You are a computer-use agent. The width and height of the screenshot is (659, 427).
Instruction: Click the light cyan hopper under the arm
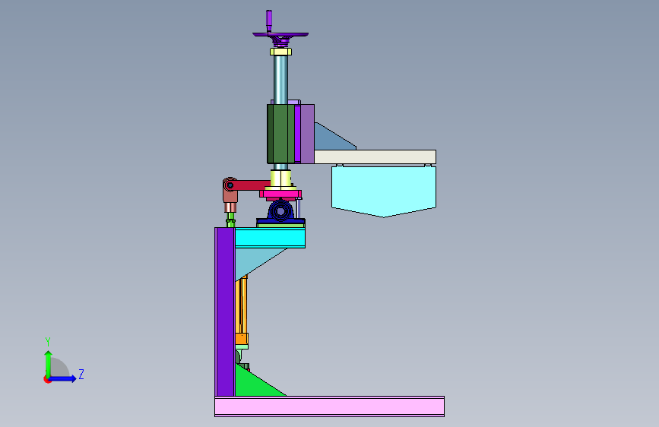pyautogui.click(x=384, y=191)
